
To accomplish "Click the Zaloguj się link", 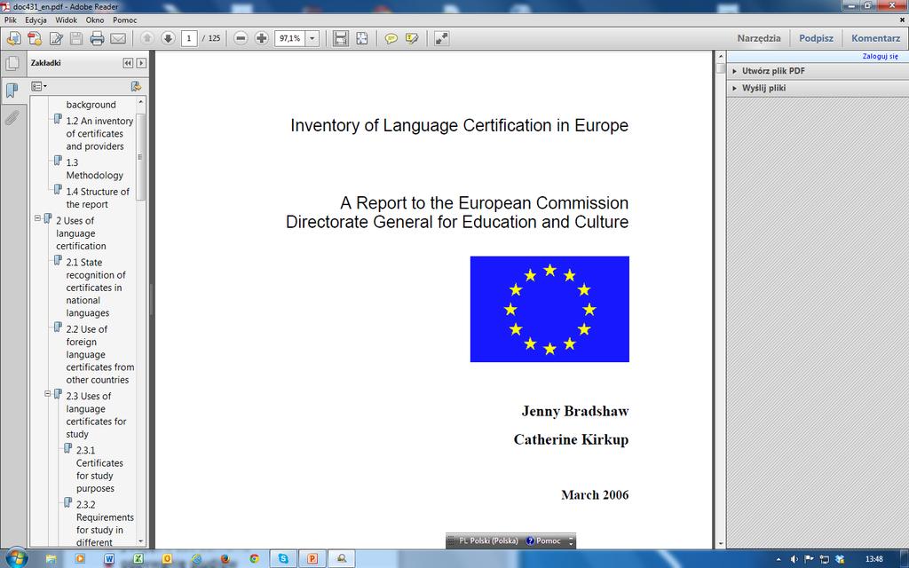I will (x=880, y=56).
